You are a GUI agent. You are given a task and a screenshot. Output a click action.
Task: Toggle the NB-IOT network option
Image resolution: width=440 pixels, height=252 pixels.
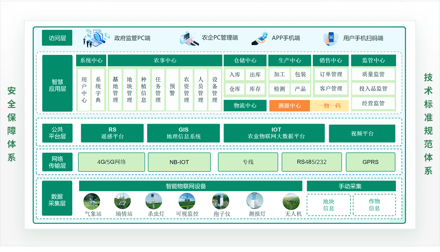tap(179, 162)
